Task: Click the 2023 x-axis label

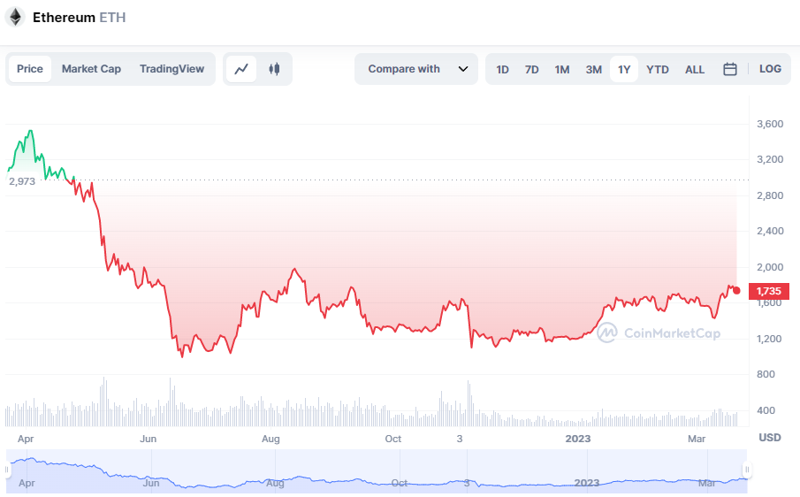Action: (x=577, y=439)
